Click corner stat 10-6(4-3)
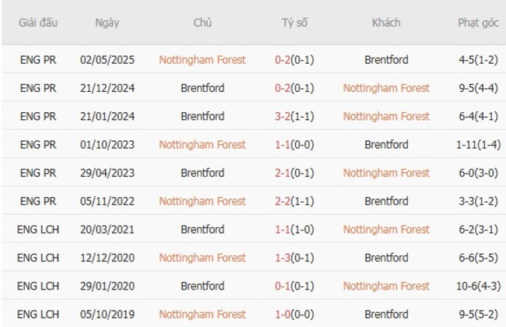 point(478,286)
